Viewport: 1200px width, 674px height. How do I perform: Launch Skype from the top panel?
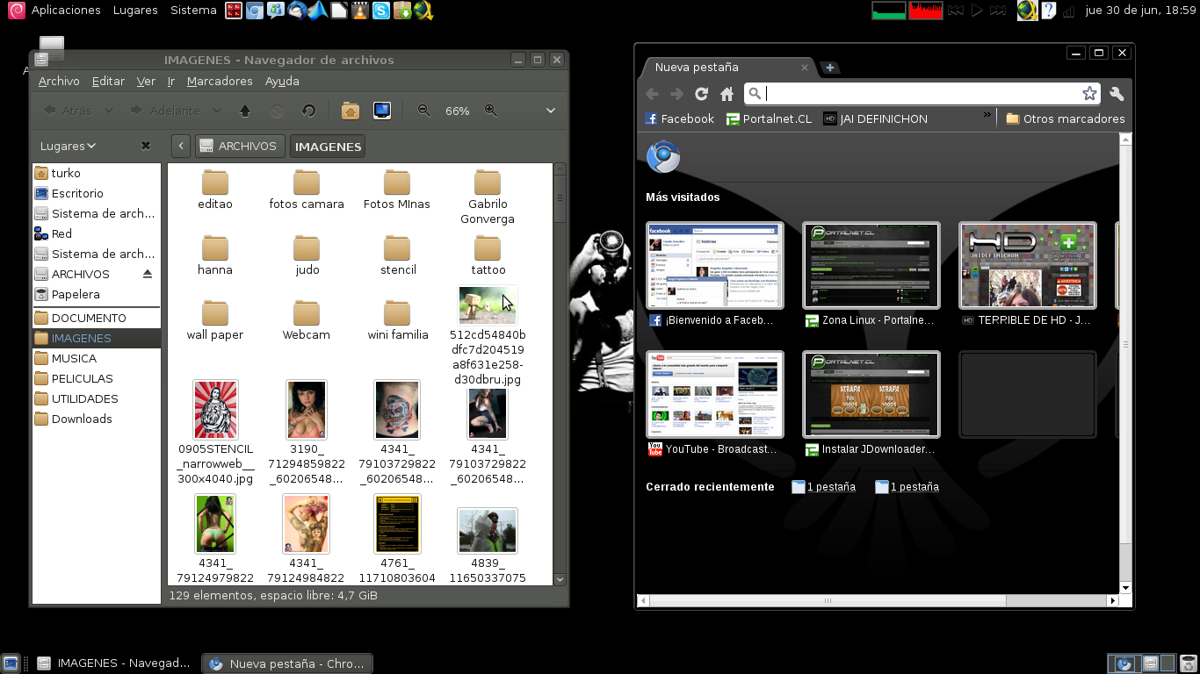[381, 11]
